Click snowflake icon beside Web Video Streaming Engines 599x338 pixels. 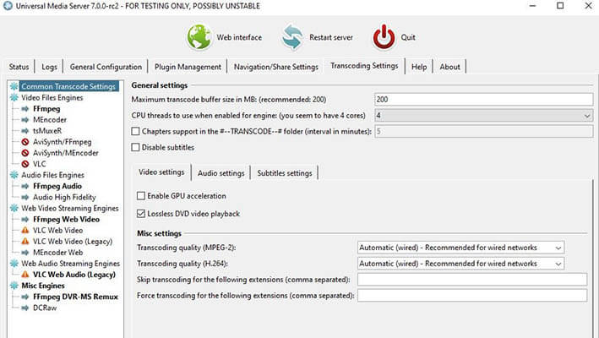tap(14, 208)
